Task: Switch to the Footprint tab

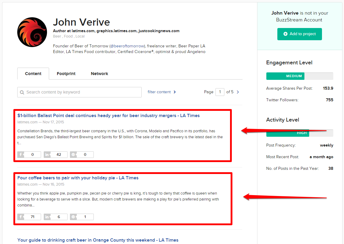Action: tap(66, 74)
